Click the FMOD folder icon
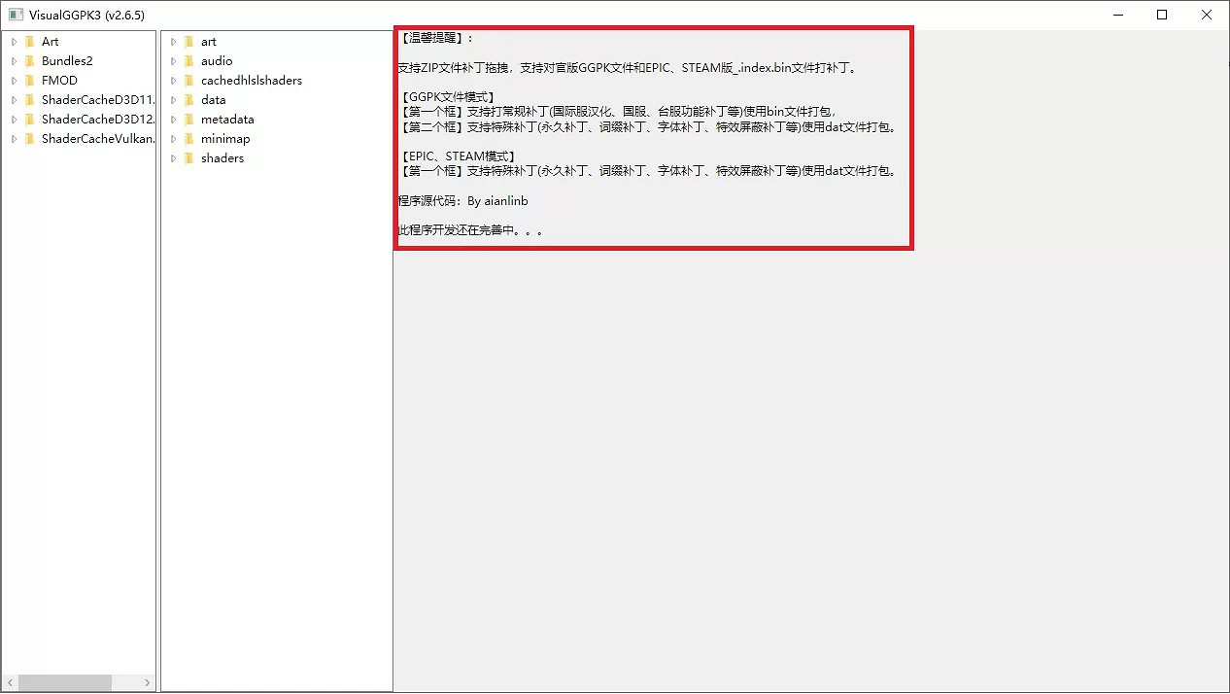 (32, 80)
